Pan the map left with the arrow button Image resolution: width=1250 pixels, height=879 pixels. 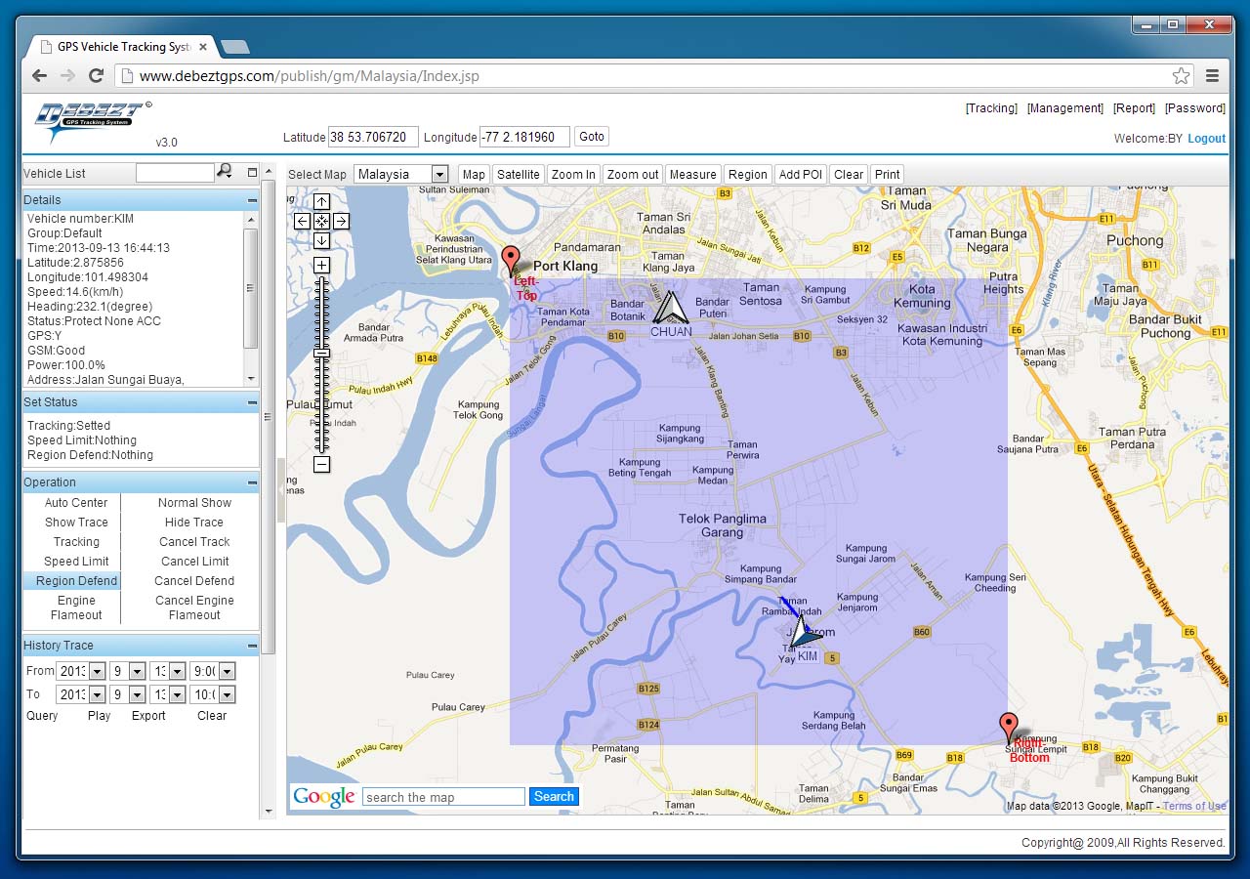pyautogui.click(x=303, y=222)
